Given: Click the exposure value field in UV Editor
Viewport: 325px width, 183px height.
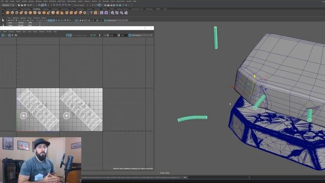Looking at the screenshot, I should [112, 35].
